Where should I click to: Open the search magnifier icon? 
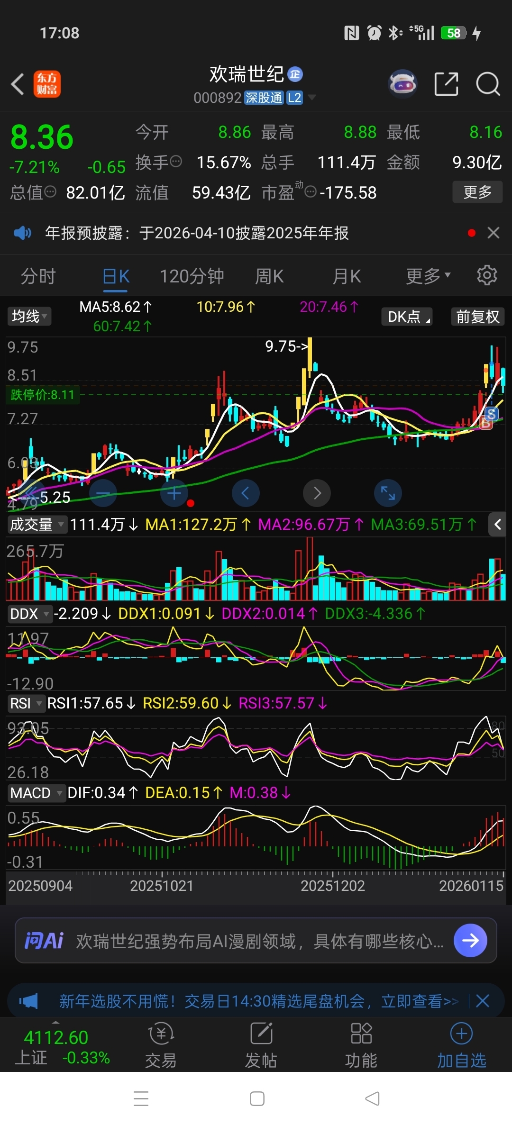[x=488, y=84]
